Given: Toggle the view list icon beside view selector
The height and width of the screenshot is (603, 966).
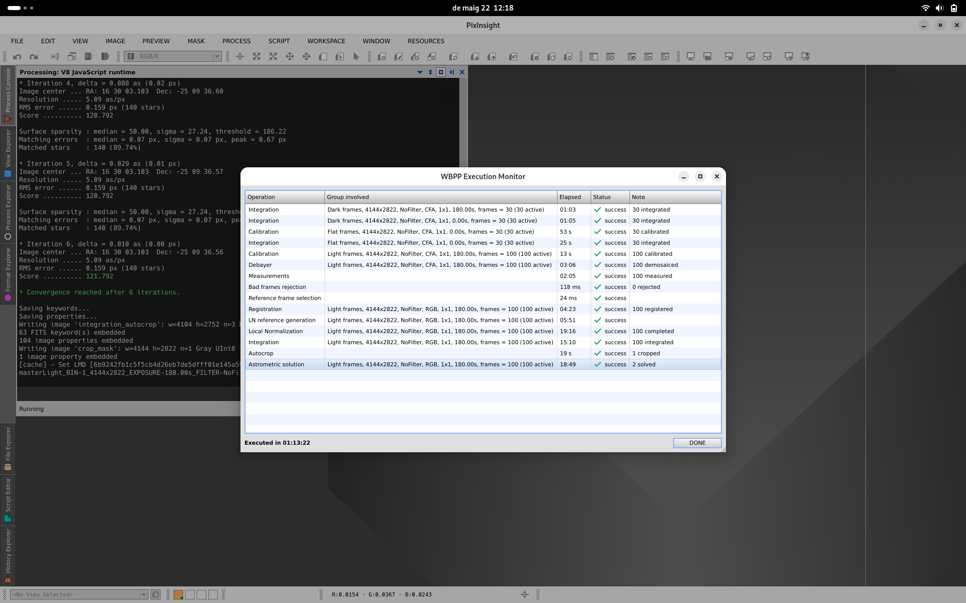Looking at the screenshot, I should tap(155, 594).
